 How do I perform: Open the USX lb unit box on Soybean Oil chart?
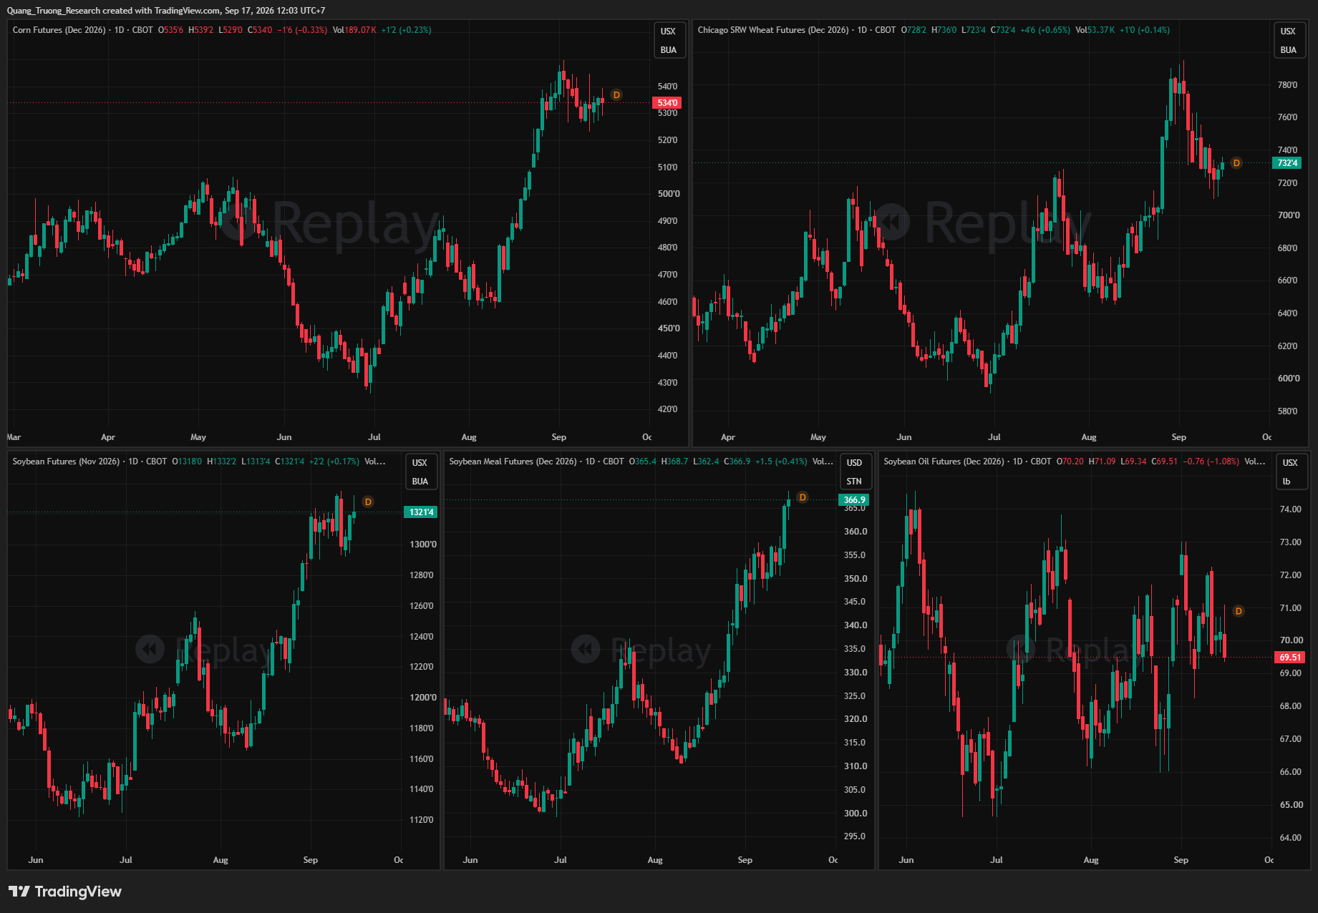coord(1290,472)
